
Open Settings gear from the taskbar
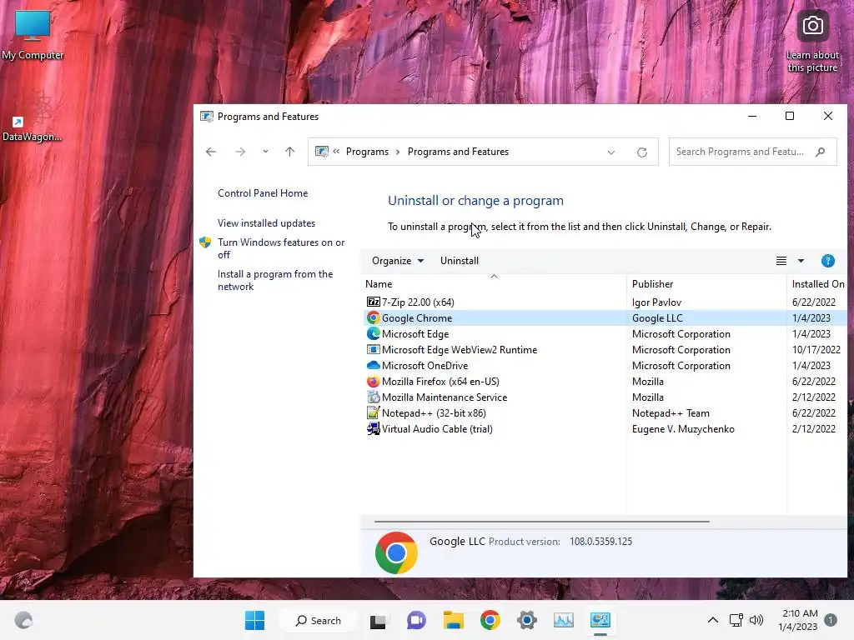(527, 620)
